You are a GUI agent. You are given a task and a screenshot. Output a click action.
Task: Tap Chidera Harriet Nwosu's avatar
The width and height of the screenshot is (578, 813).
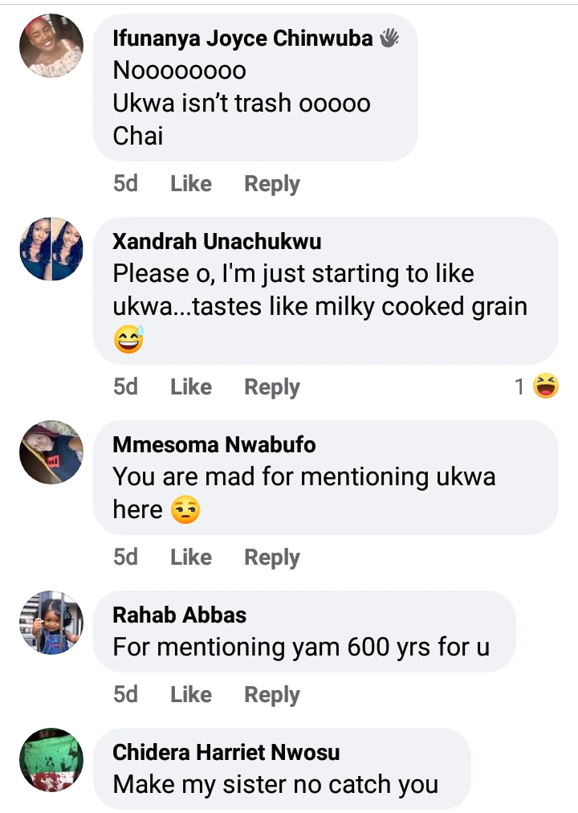pyautogui.click(x=51, y=760)
